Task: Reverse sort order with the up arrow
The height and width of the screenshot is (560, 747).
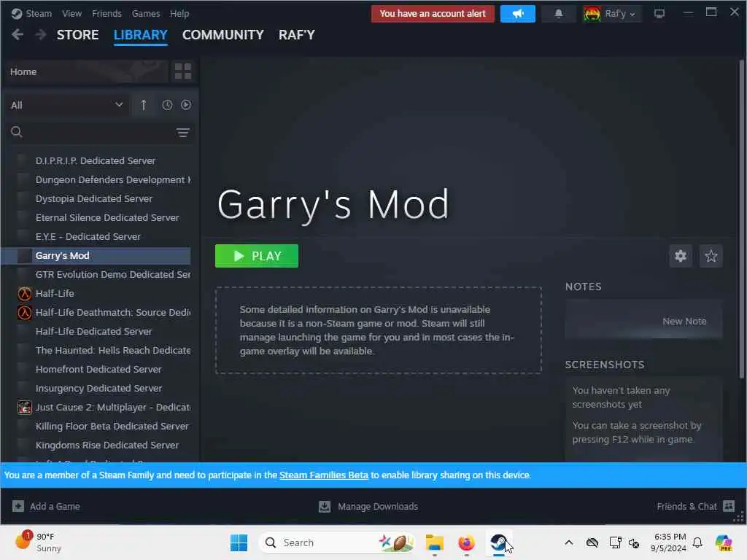Action: [144, 105]
